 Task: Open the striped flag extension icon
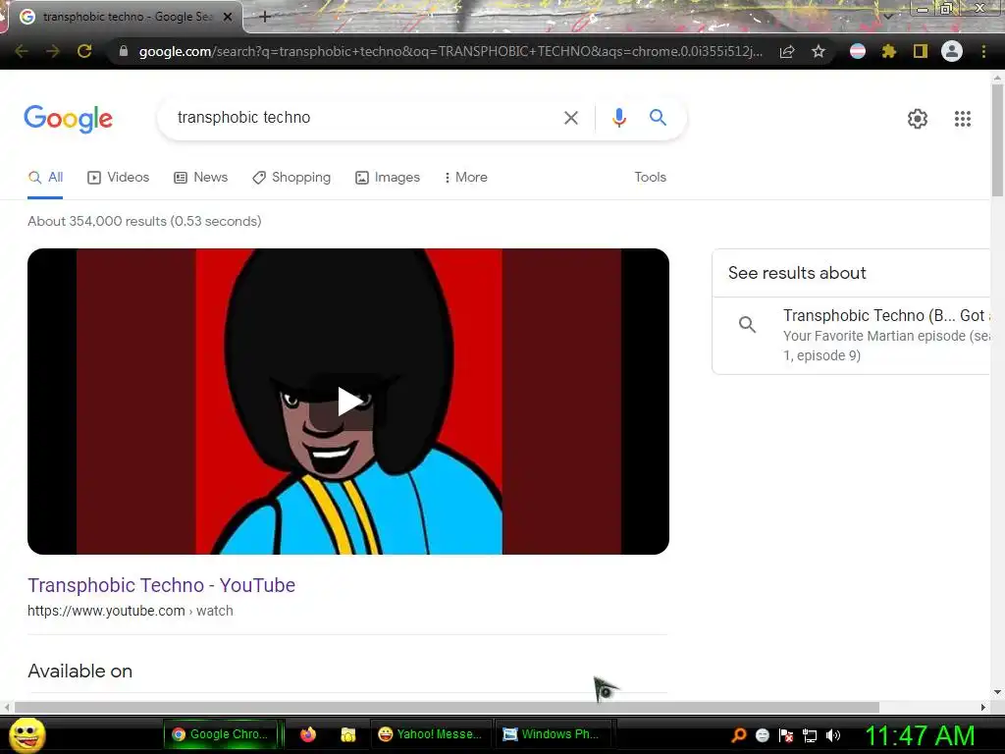(858, 51)
